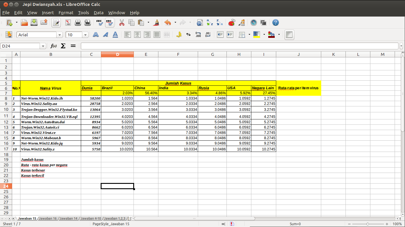
Task: Open the Data menu
Action: pyautogui.click(x=99, y=13)
